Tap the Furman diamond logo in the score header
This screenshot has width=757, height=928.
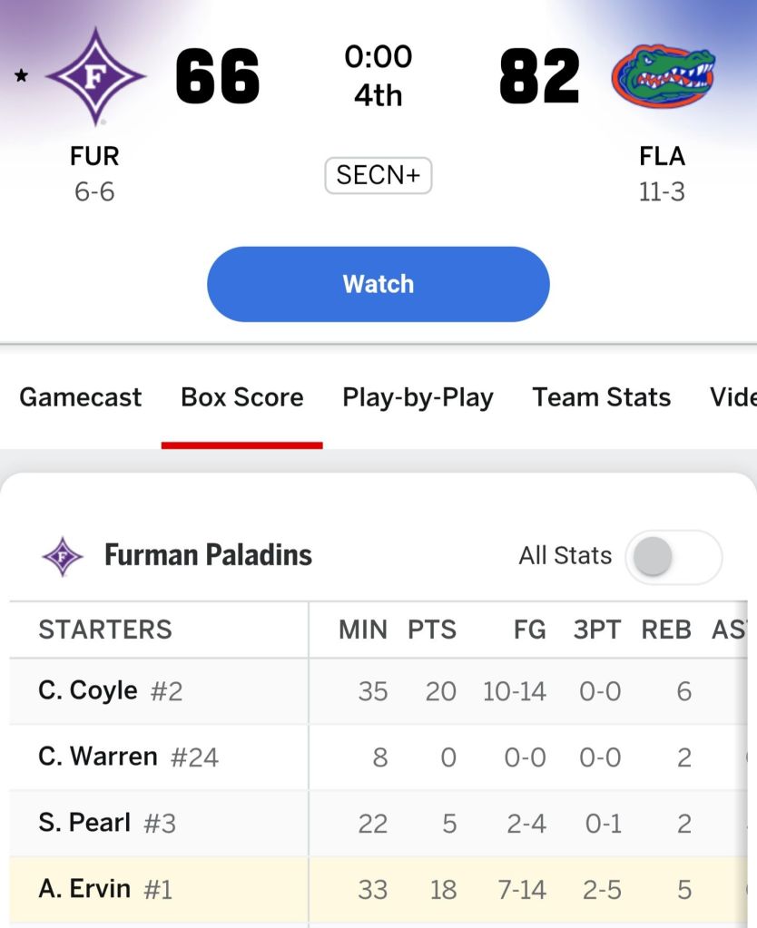[x=95, y=76]
